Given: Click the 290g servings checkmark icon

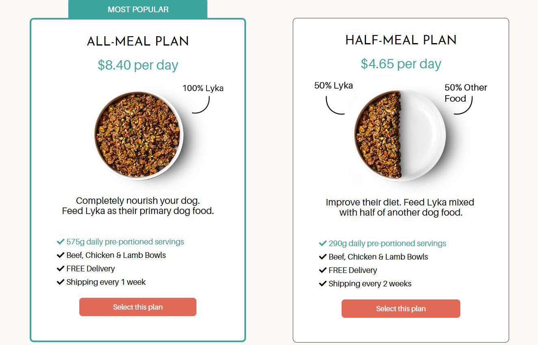Looking at the screenshot, I should coord(323,244).
